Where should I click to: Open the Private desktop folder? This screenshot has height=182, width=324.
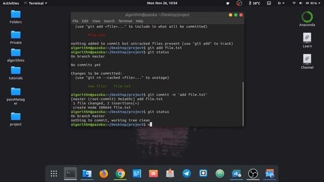pos(16,37)
